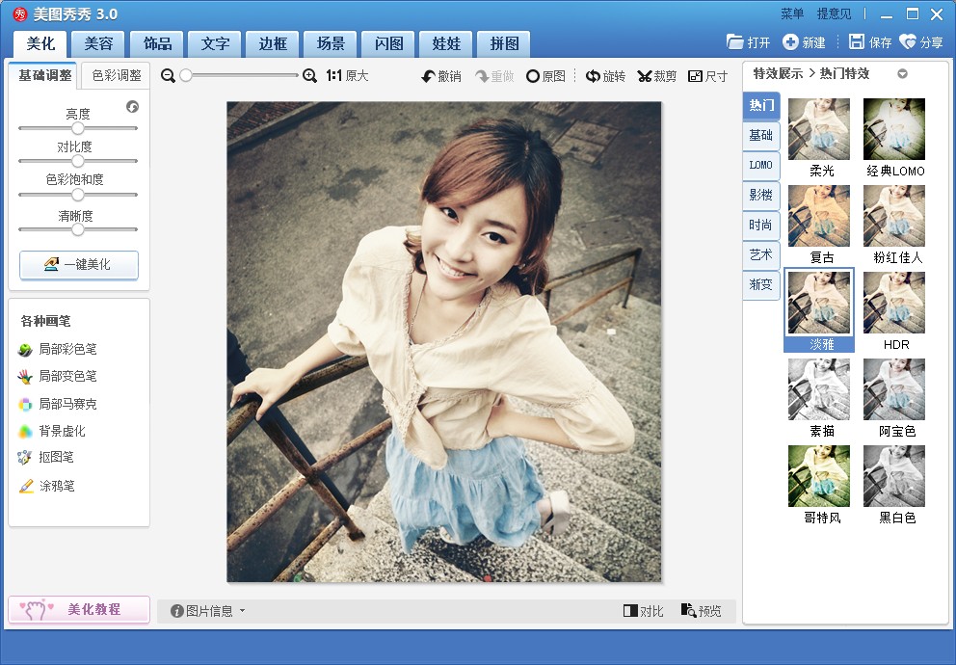Image resolution: width=956 pixels, height=665 pixels.
Task: Click the 对比 compare icon
Action: point(630,610)
